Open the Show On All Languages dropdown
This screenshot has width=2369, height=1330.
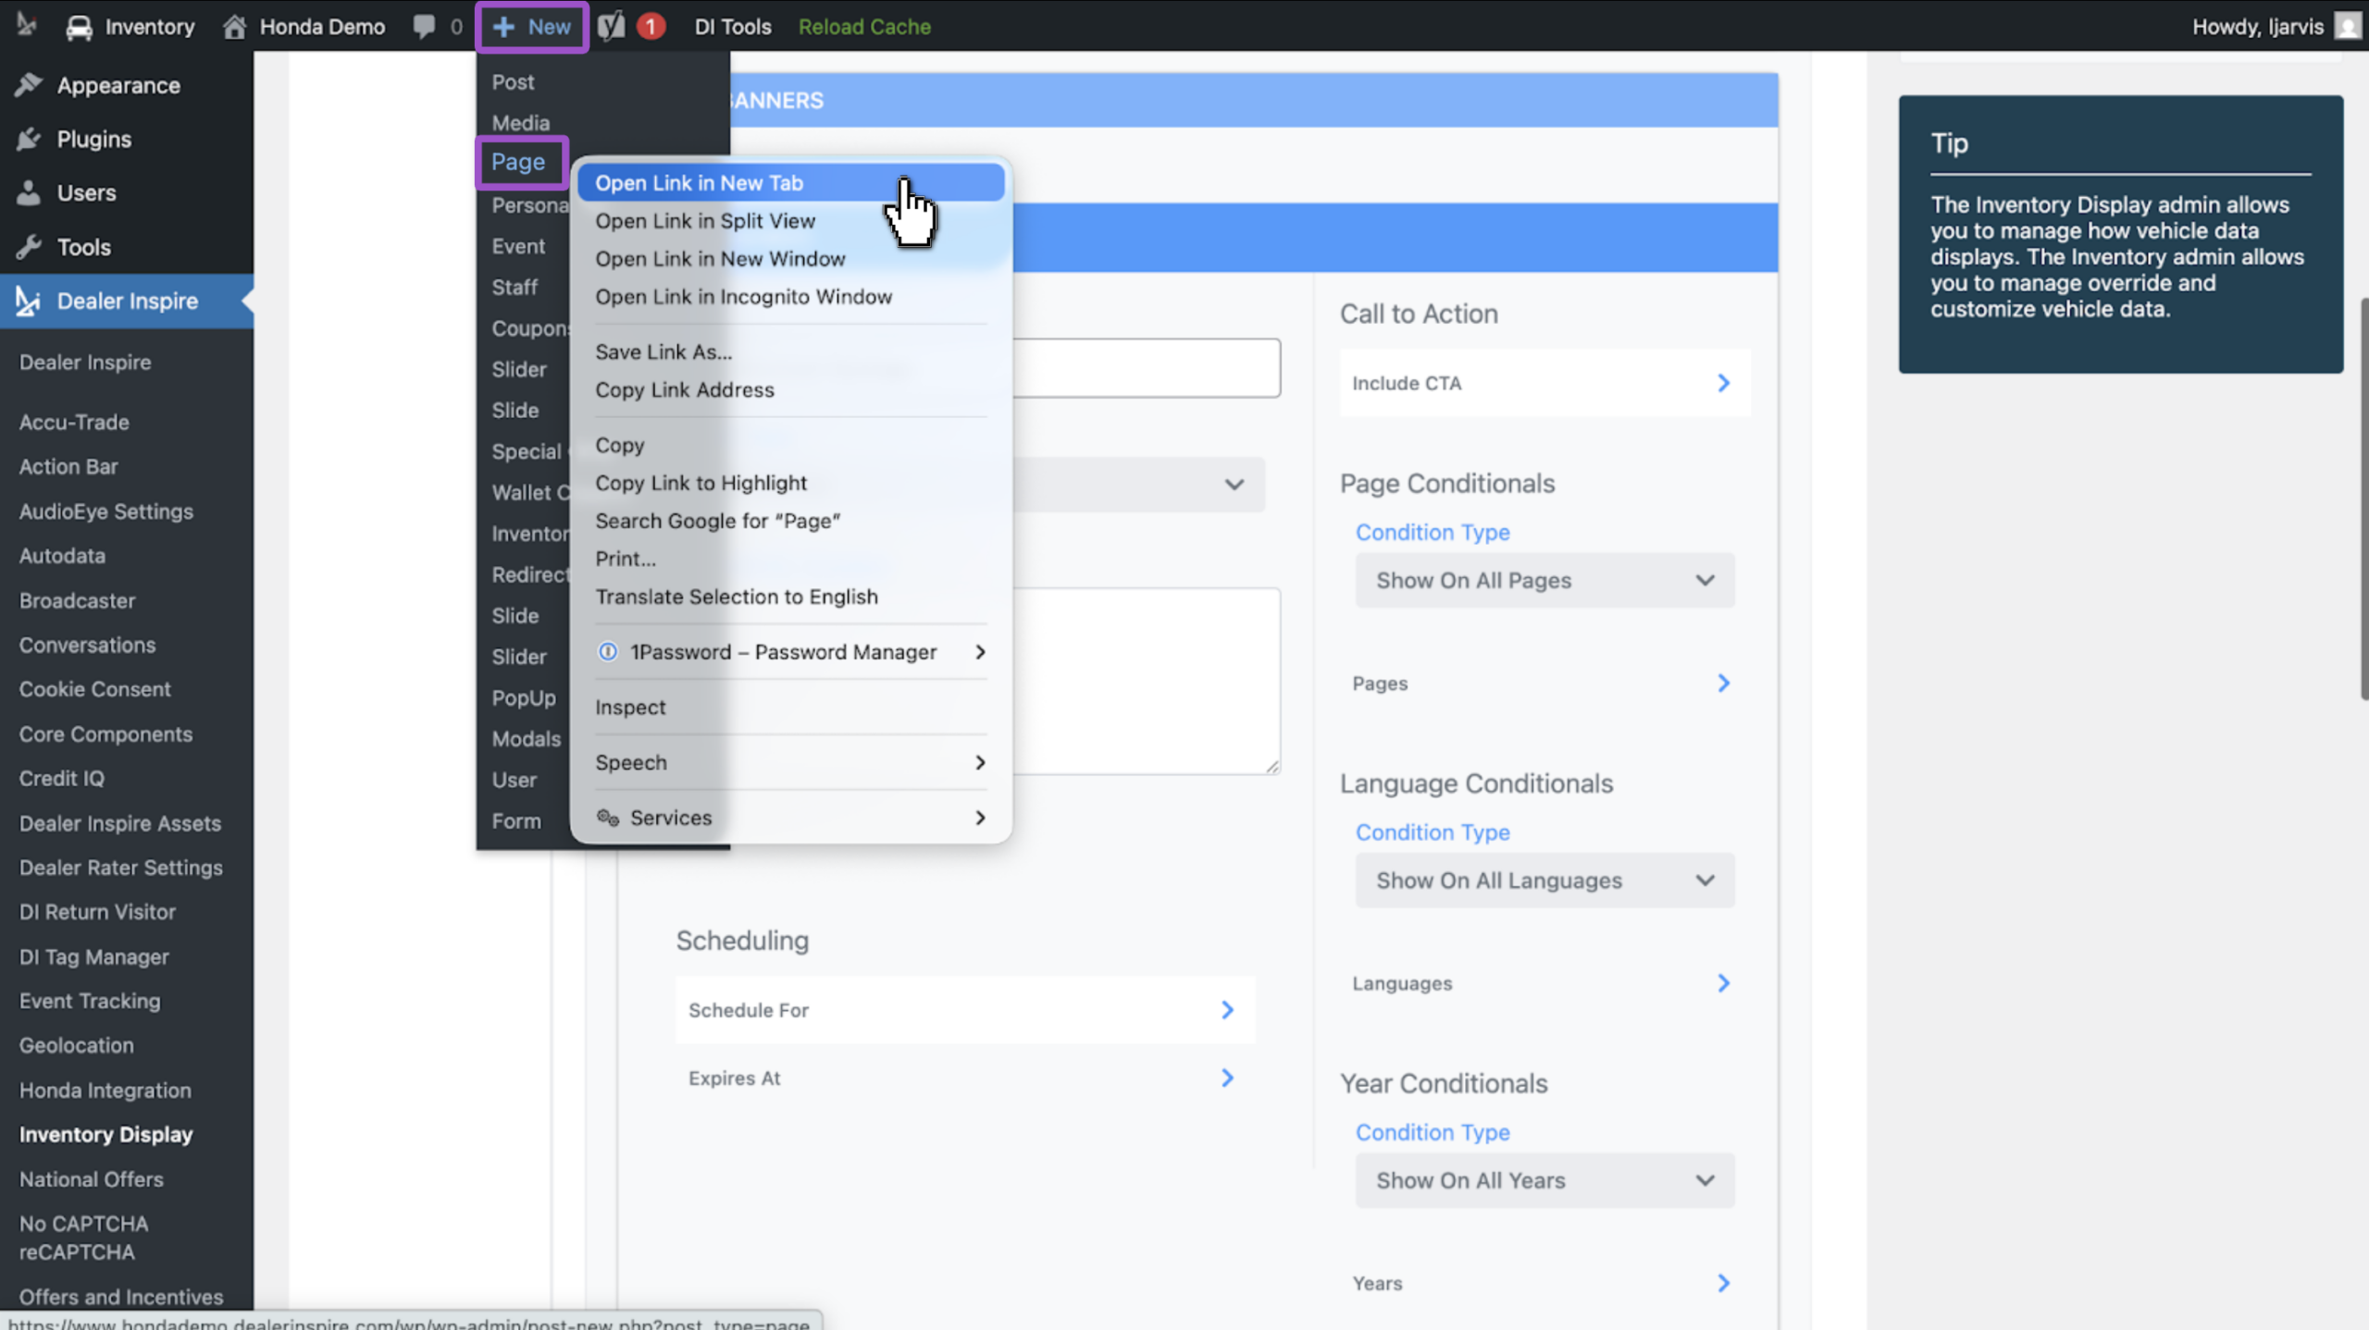click(1544, 881)
